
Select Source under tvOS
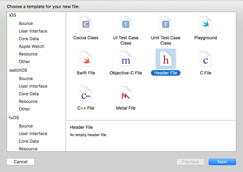26,126
